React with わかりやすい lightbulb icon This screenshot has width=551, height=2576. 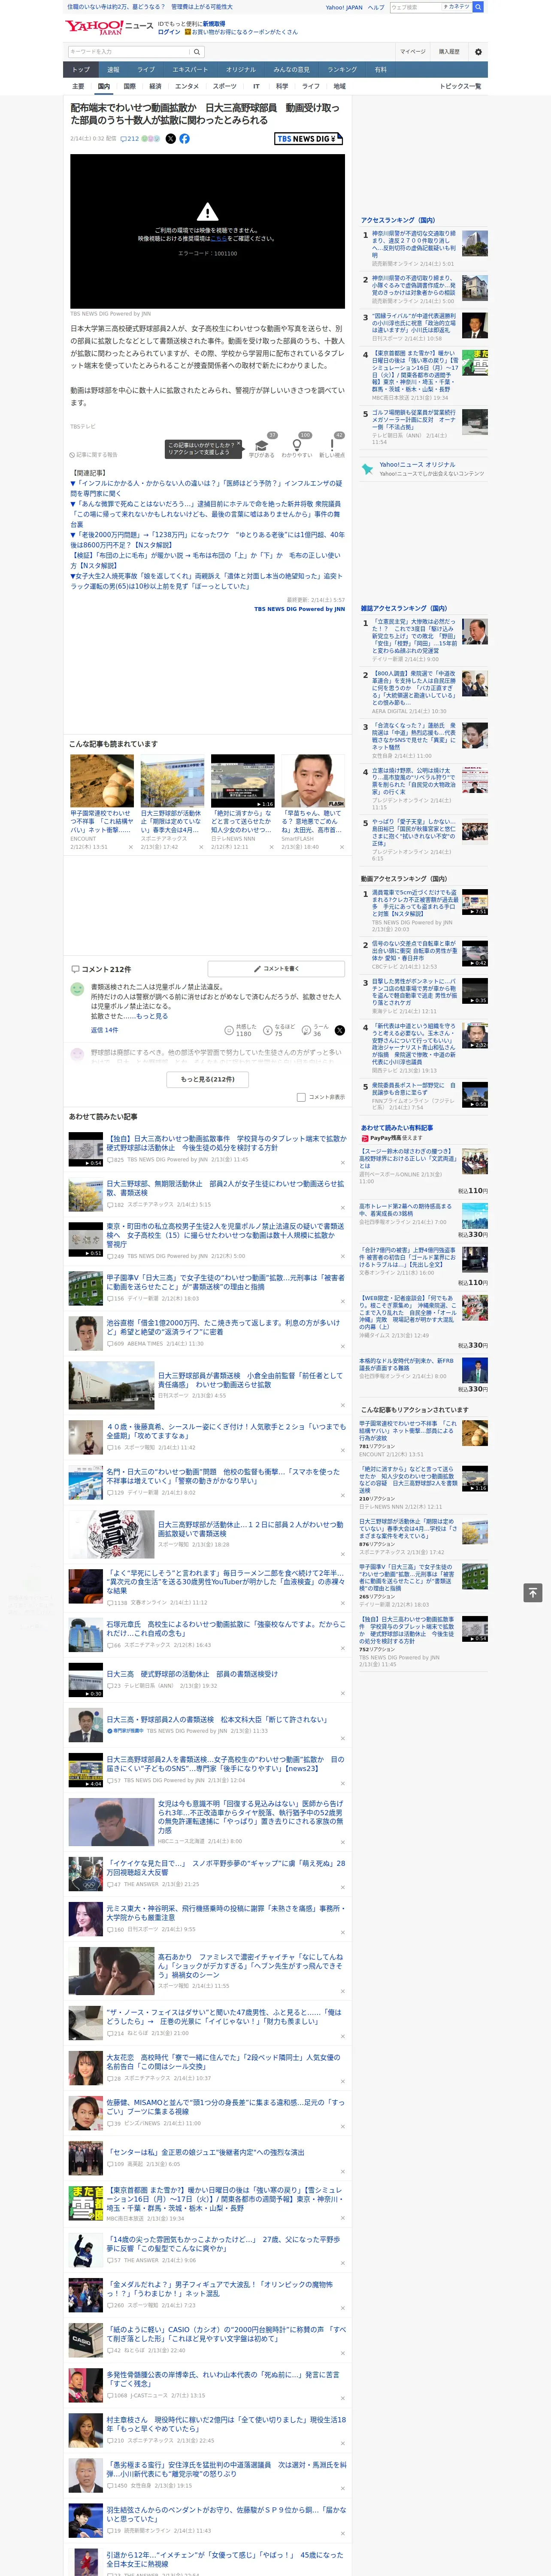pos(296,445)
